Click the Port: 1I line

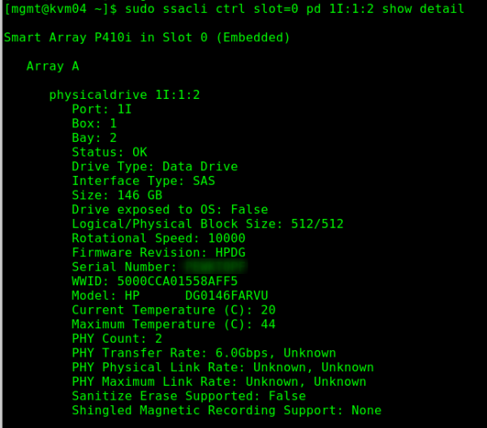[101, 109]
